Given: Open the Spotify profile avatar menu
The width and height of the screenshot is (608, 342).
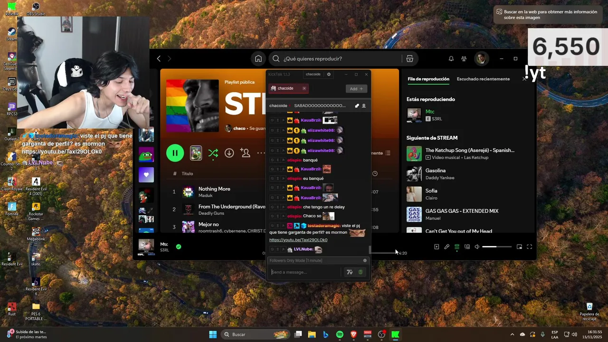Looking at the screenshot, I should (481, 58).
